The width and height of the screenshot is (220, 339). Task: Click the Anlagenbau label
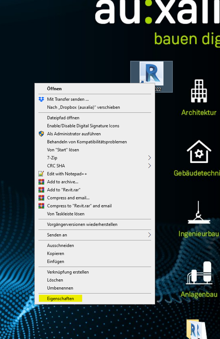click(199, 295)
